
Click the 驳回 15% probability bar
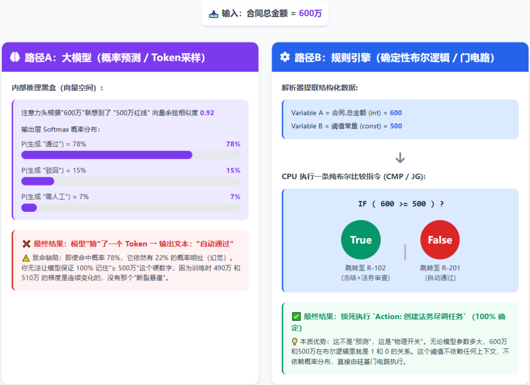click(x=131, y=181)
